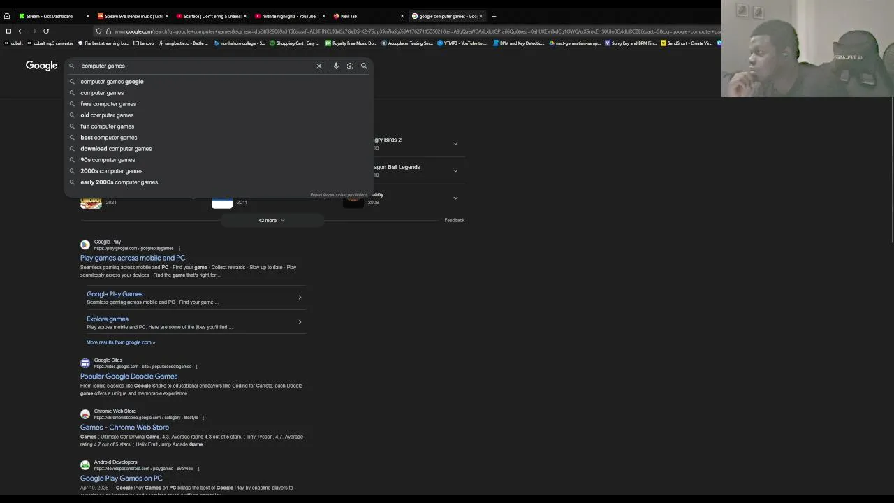Expand the 2009 game entry chevron
The image size is (894, 503).
tap(455, 198)
